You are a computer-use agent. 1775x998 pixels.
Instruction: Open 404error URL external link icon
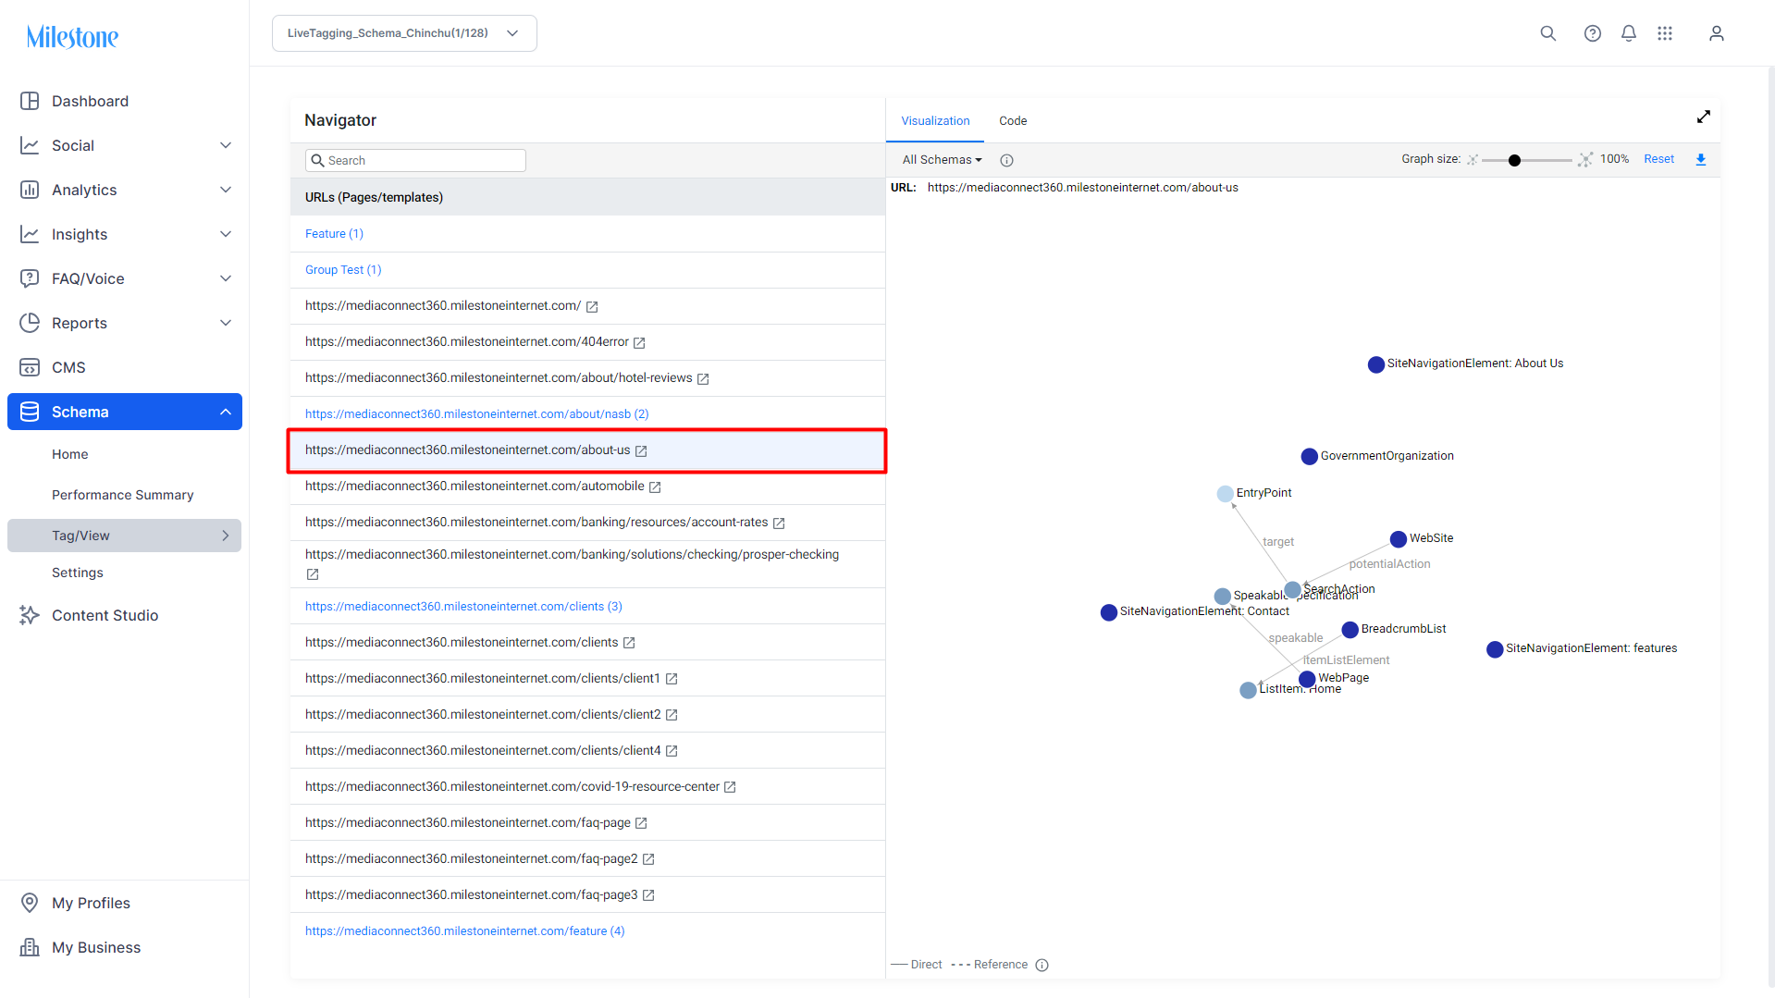click(x=639, y=343)
